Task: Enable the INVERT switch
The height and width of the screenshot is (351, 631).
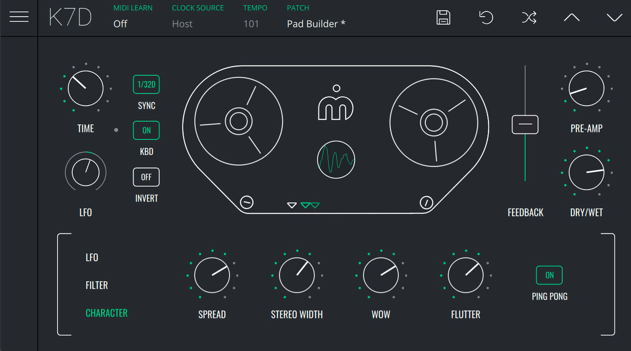Action: click(x=146, y=177)
